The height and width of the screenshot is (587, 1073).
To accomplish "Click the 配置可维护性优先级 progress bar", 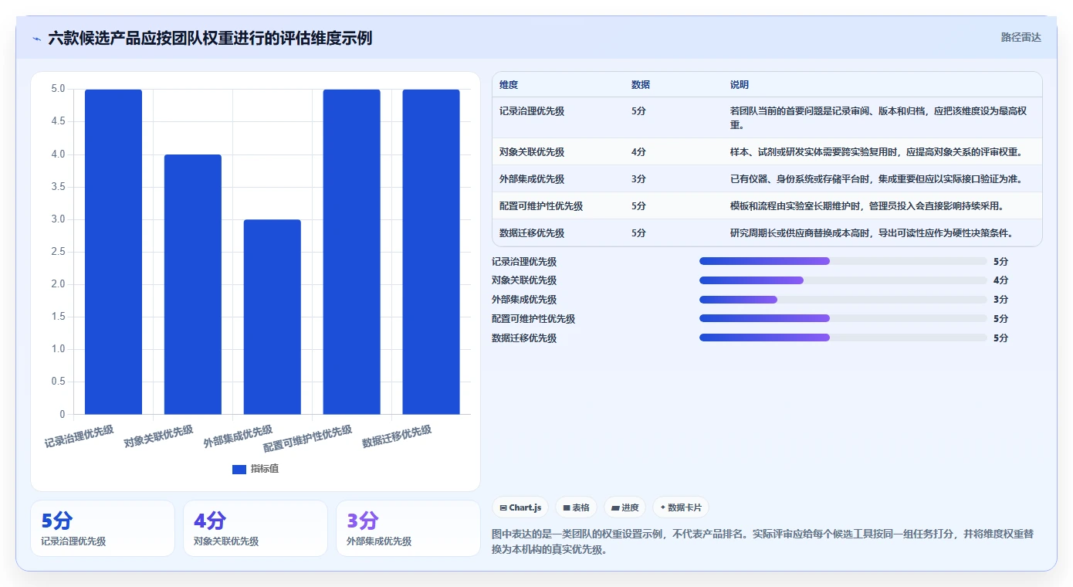I will (843, 318).
